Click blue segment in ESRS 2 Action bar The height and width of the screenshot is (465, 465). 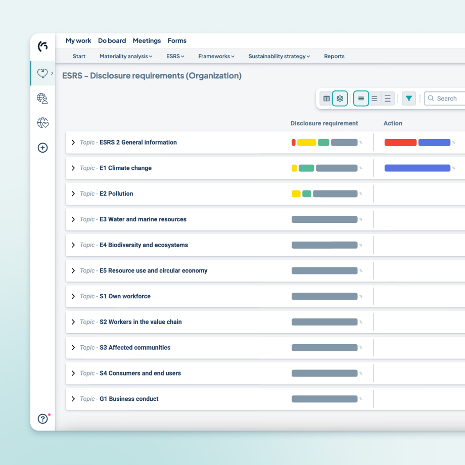click(434, 143)
